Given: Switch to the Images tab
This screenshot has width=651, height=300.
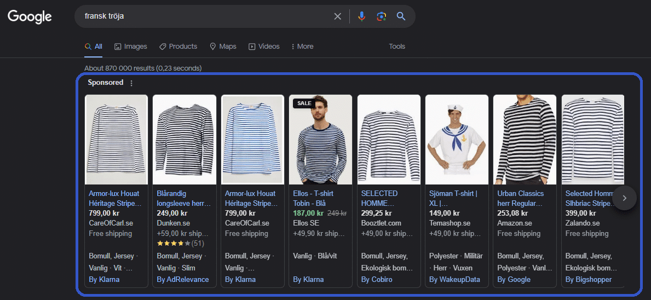Looking at the screenshot, I should pos(130,47).
